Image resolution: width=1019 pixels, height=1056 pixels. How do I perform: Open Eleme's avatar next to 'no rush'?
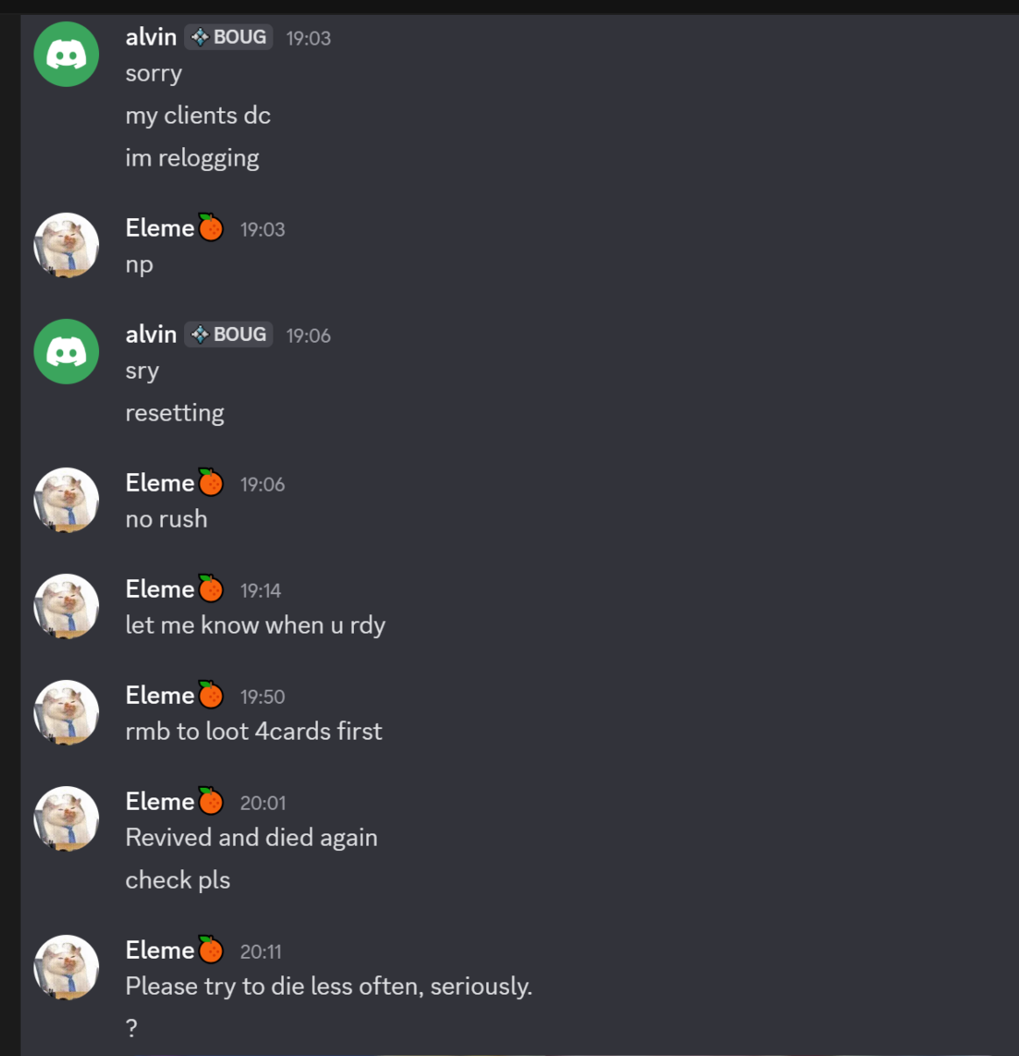(66, 500)
